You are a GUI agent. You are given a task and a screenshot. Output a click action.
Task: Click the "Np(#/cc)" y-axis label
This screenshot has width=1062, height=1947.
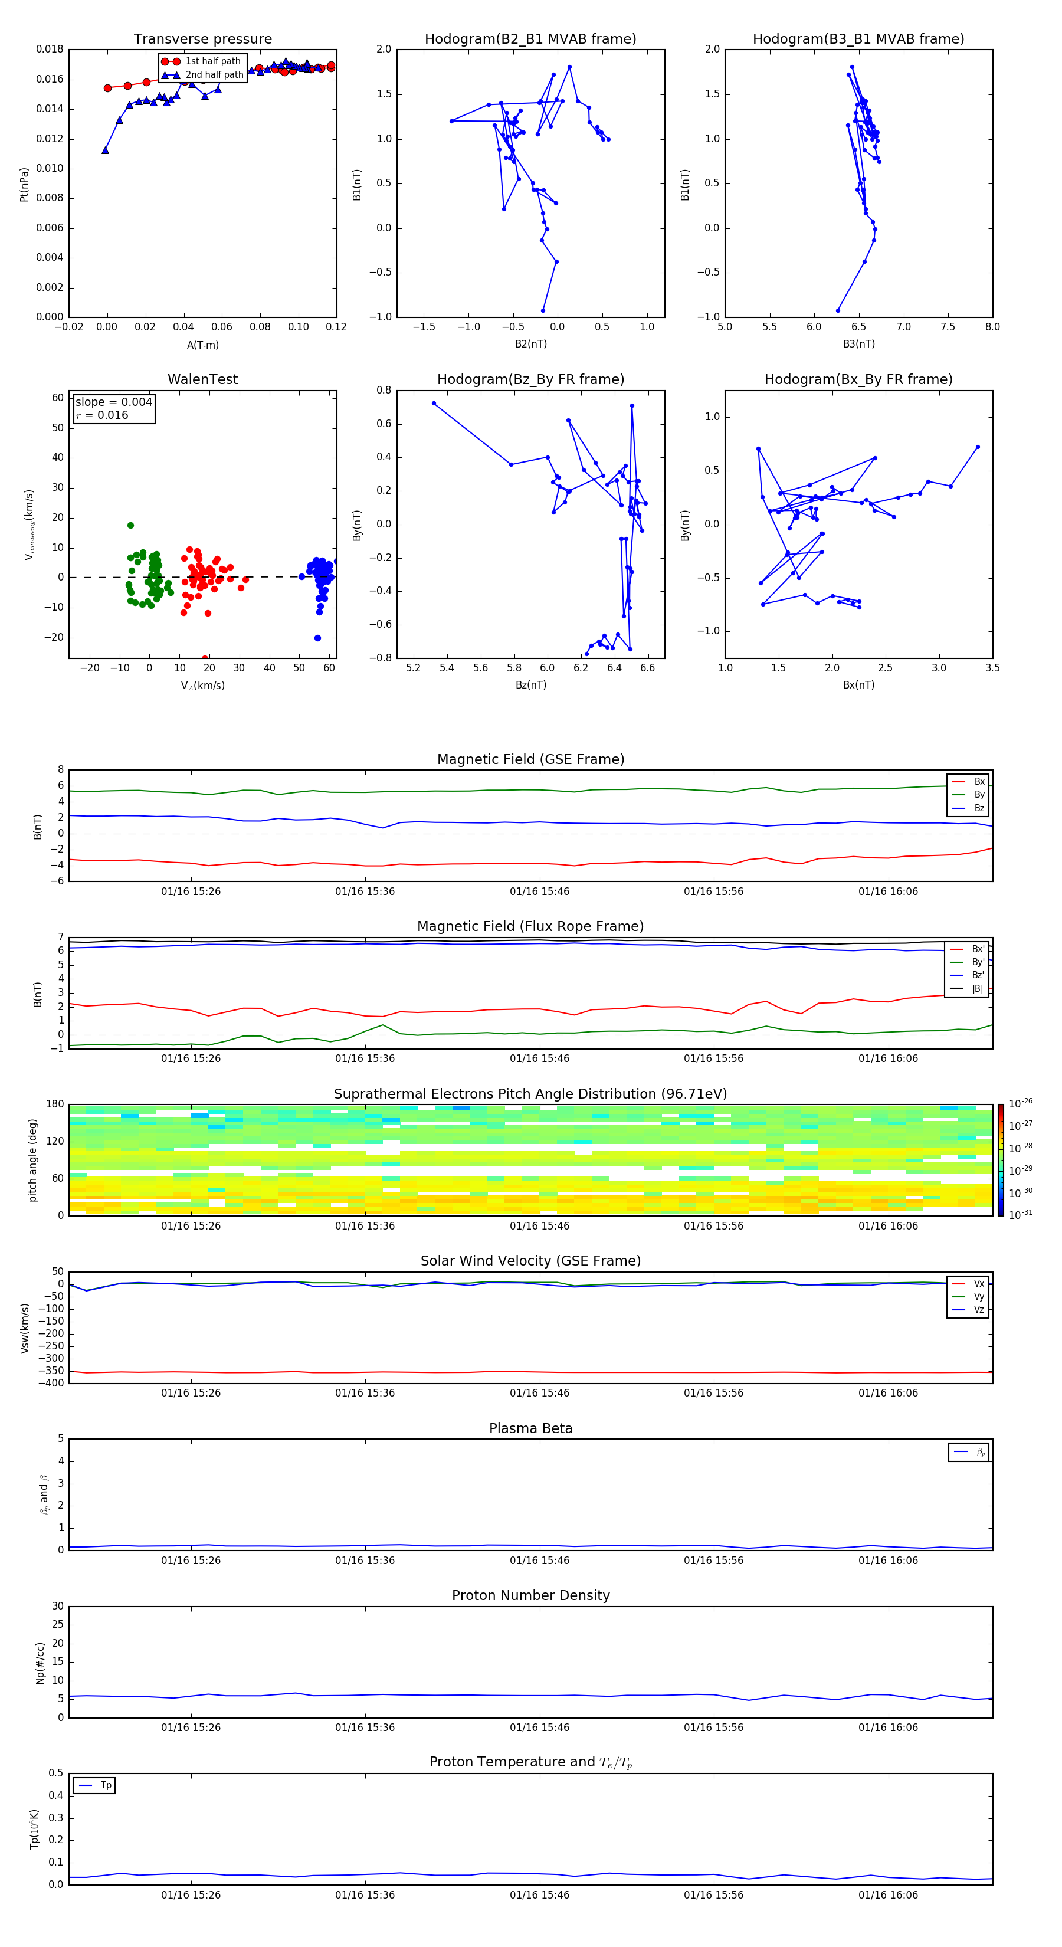[40, 1663]
